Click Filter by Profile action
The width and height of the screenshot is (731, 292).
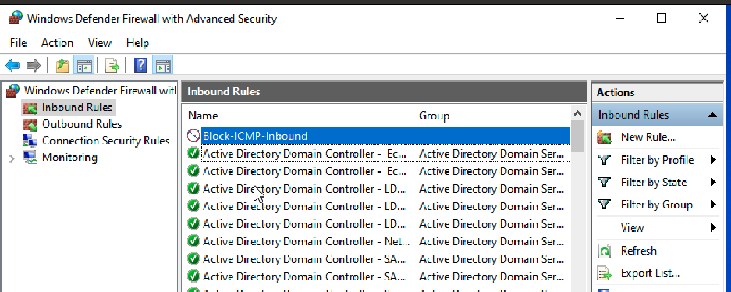pos(658,160)
